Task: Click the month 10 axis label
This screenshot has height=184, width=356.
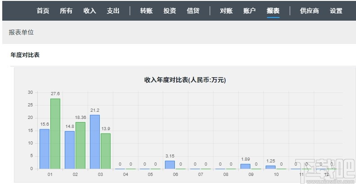Action: [x=276, y=175]
